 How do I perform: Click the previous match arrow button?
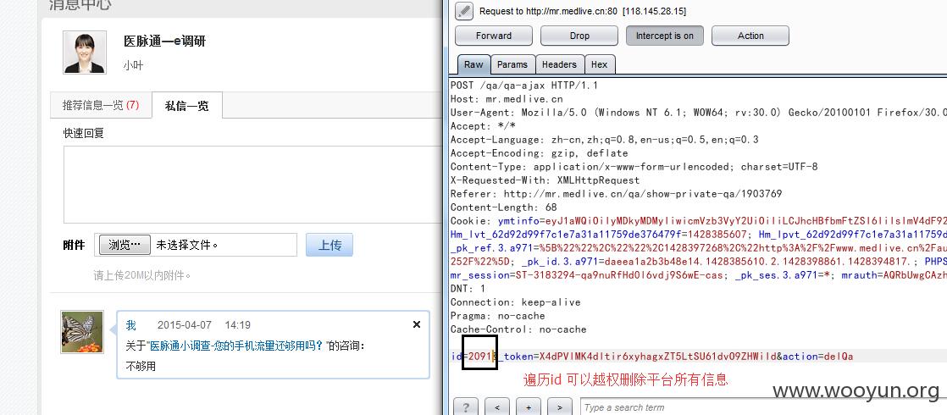tap(496, 407)
